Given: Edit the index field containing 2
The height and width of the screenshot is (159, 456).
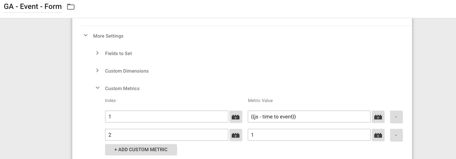Looking at the screenshot, I should point(167,135).
